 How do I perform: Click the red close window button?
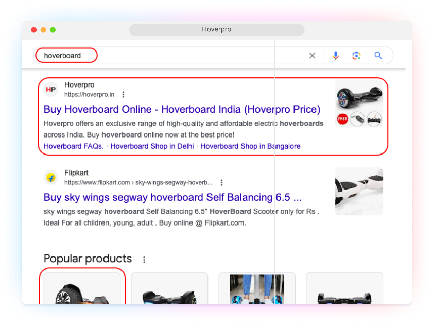coord(34,30)
